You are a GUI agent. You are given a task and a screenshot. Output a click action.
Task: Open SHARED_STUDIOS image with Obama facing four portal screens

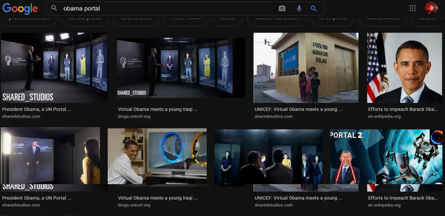point(55,68)
